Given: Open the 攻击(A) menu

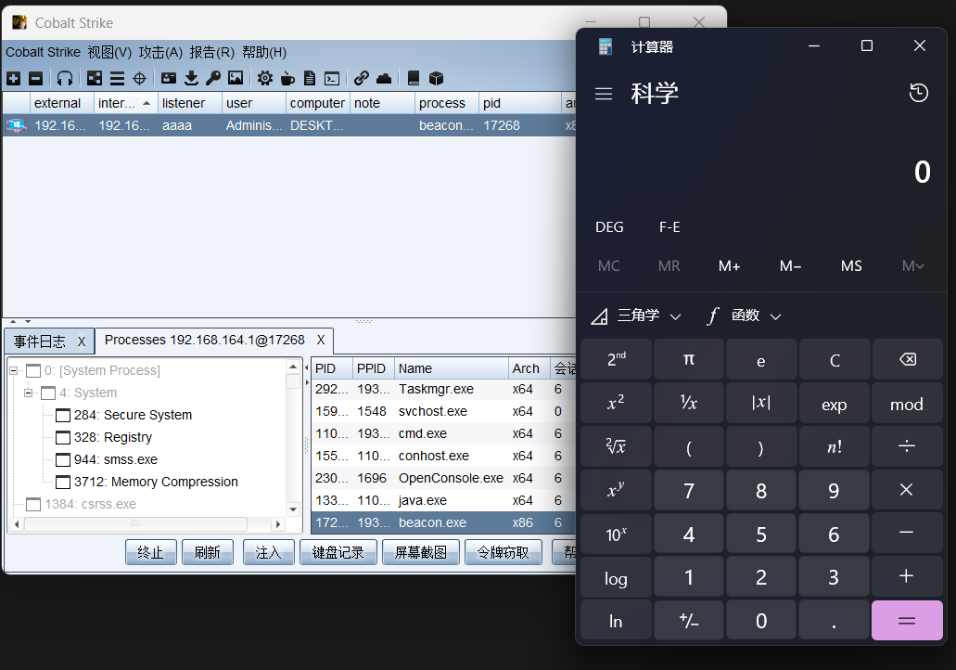Looking at the screenshot, I should [x=160, y=53].
